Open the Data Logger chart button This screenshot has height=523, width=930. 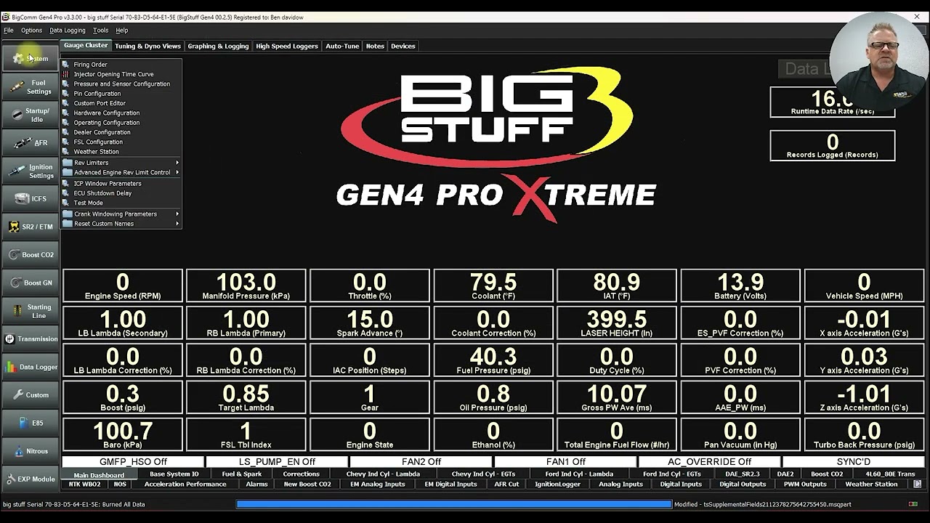30,367
